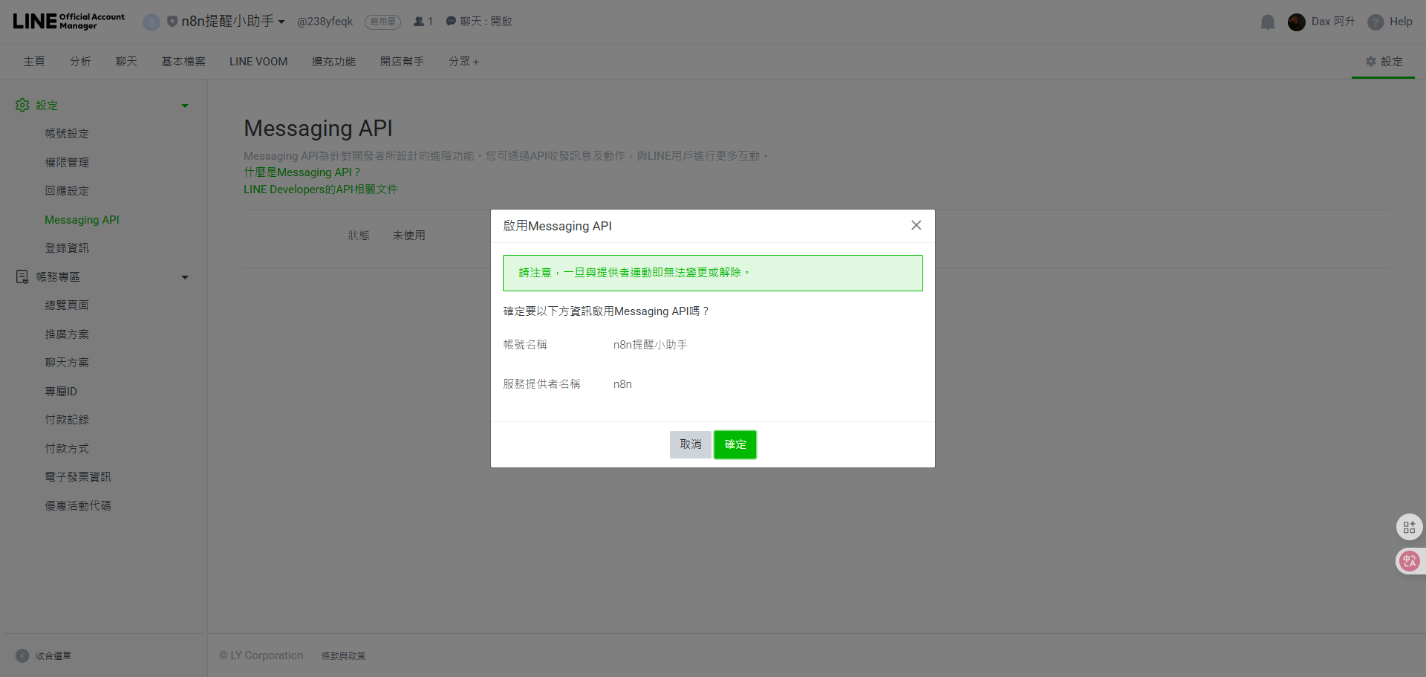The image size is (1426, 677).
Task: Open the 聊天：開啟 chat status control
Action: click(479, 22)
